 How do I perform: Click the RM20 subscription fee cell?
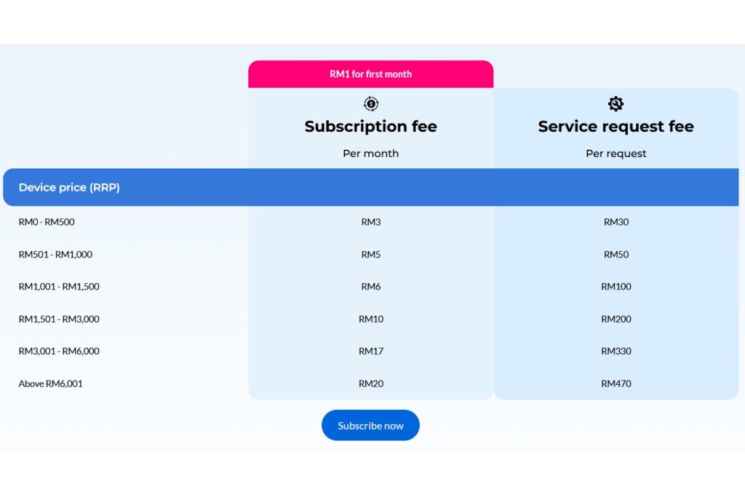370,383
